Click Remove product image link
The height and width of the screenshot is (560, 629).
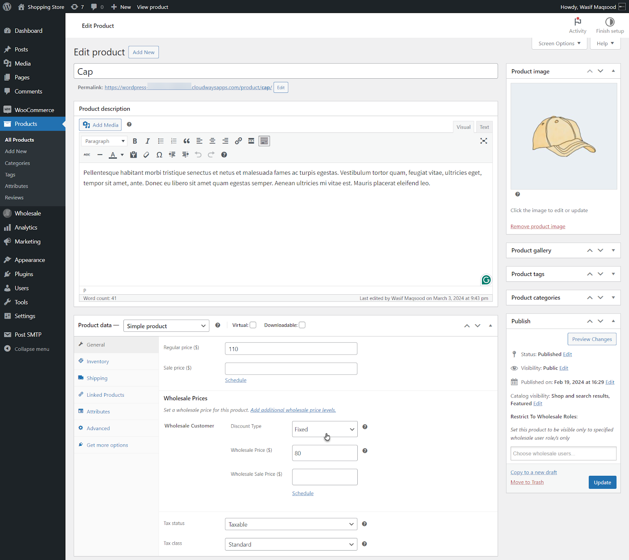[x=538, y=226]
